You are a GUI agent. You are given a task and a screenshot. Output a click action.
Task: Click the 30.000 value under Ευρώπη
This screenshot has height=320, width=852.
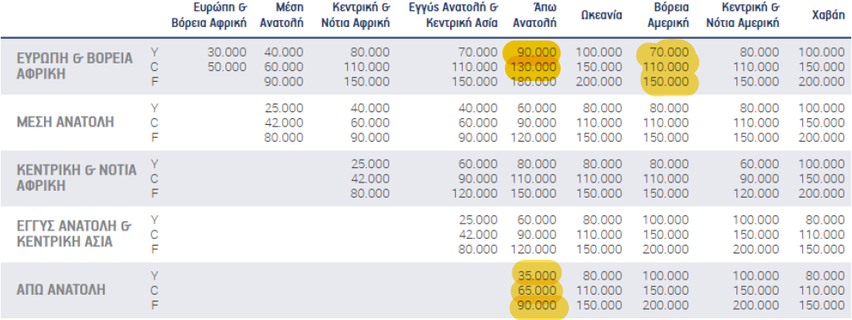[226, 52]
